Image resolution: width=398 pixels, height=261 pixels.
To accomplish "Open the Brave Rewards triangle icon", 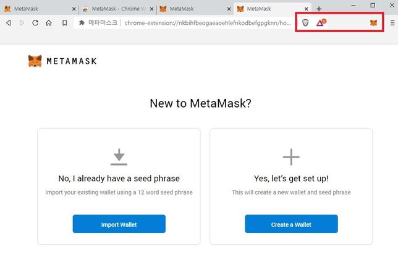I will [x=320, y=23].
